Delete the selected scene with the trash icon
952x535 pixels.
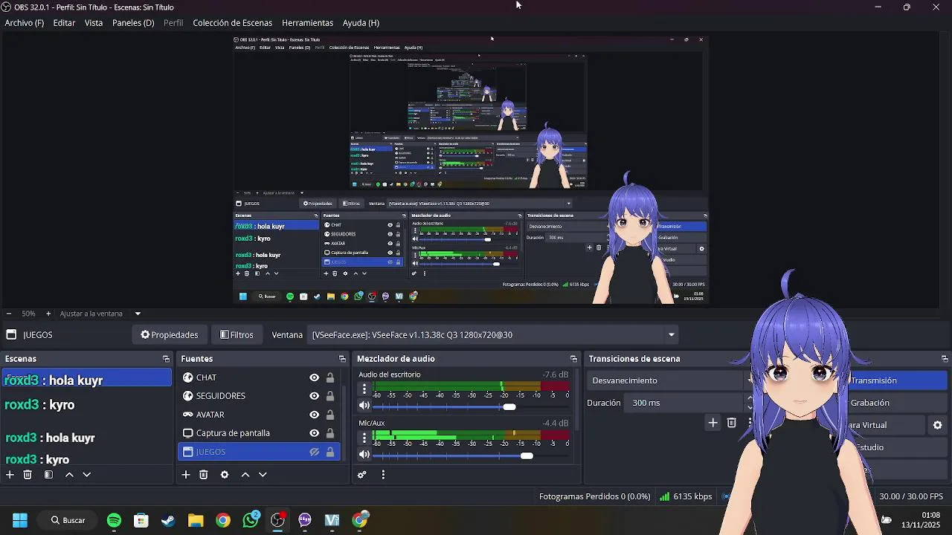(x=28, y=475)
